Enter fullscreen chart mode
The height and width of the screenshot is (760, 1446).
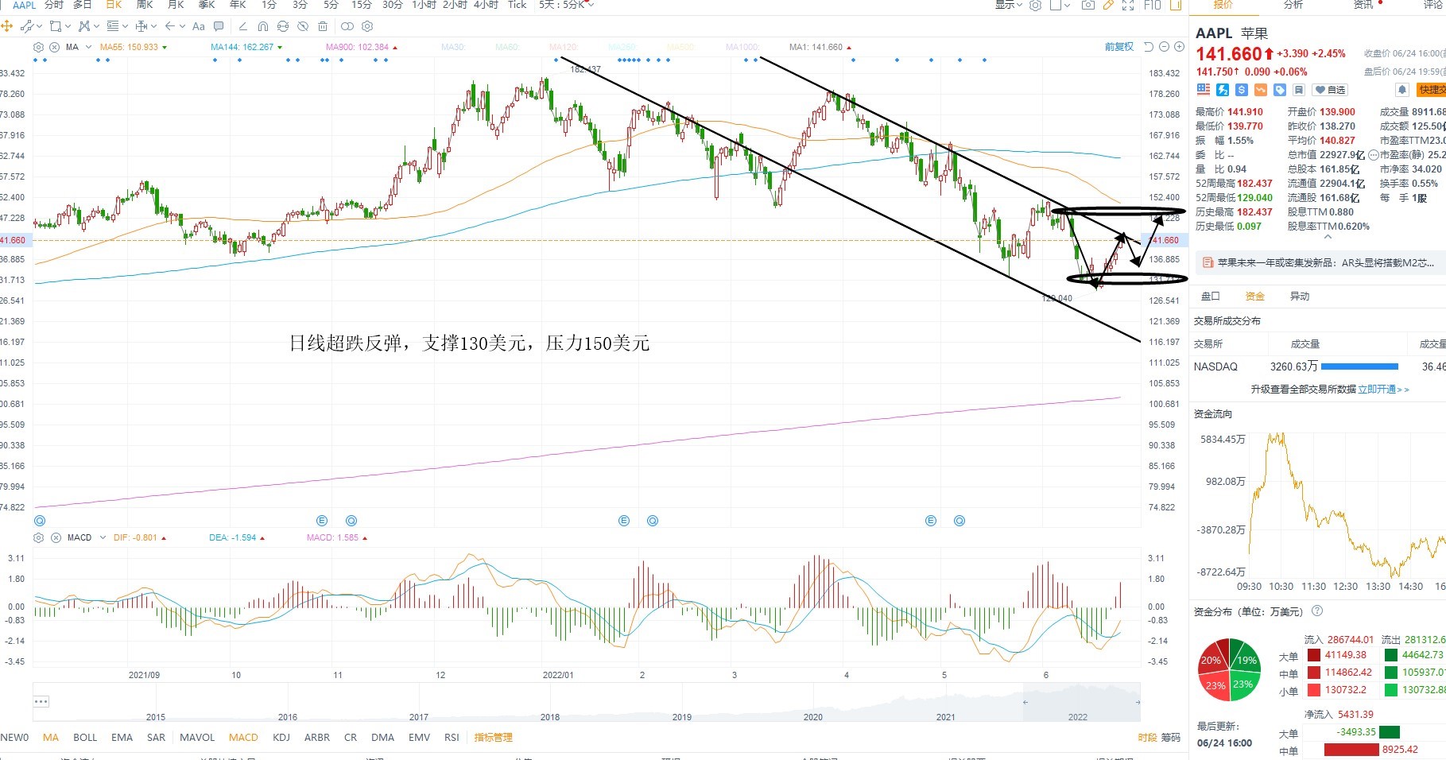point(1128,5)
